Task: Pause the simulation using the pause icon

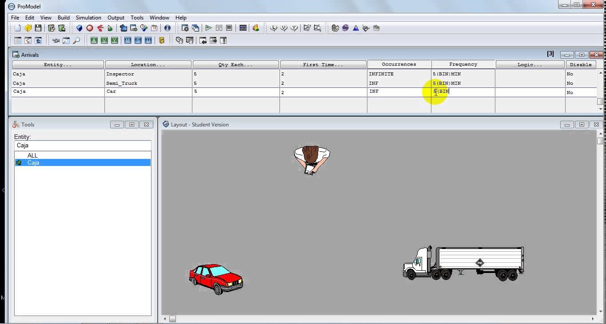Action: point(219,28)
